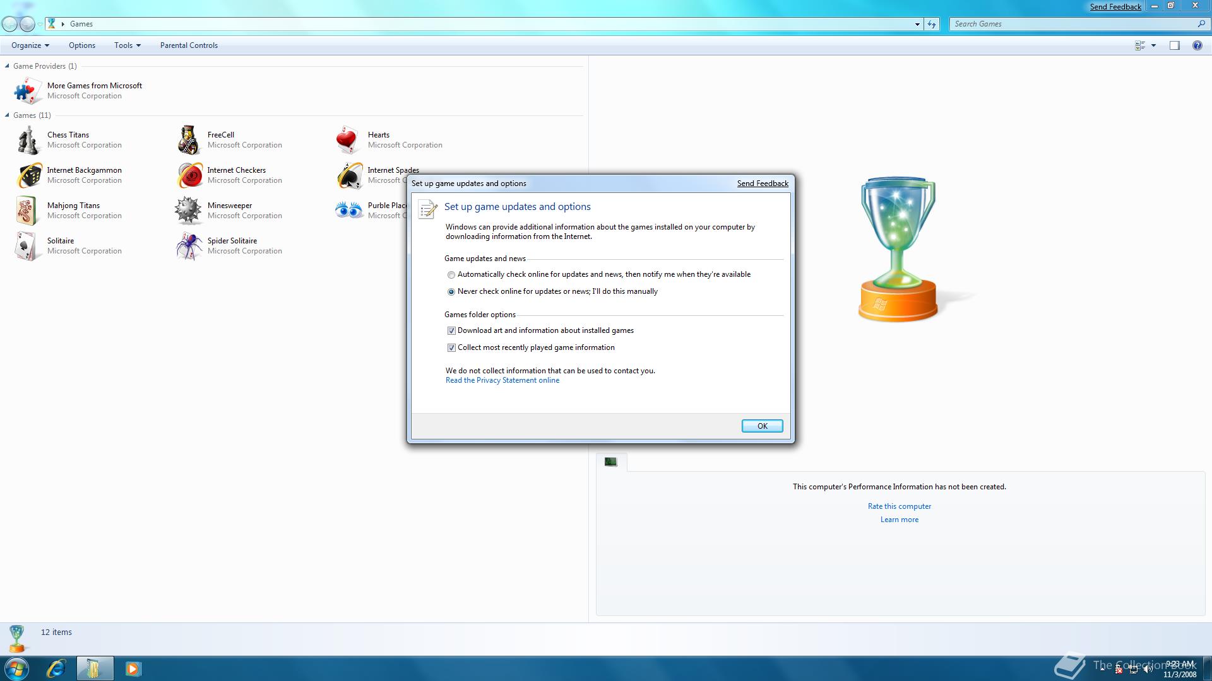Select the Spider Solitaire spider icon
Image resolution: width=1212 pixels, height=681 pixels.
(x=189, y=246)
